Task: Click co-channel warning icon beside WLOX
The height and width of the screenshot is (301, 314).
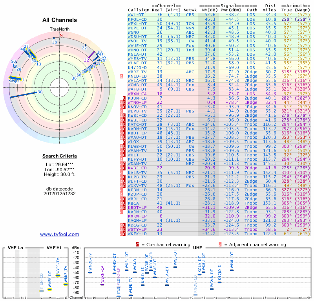Action: pos(124,141)
